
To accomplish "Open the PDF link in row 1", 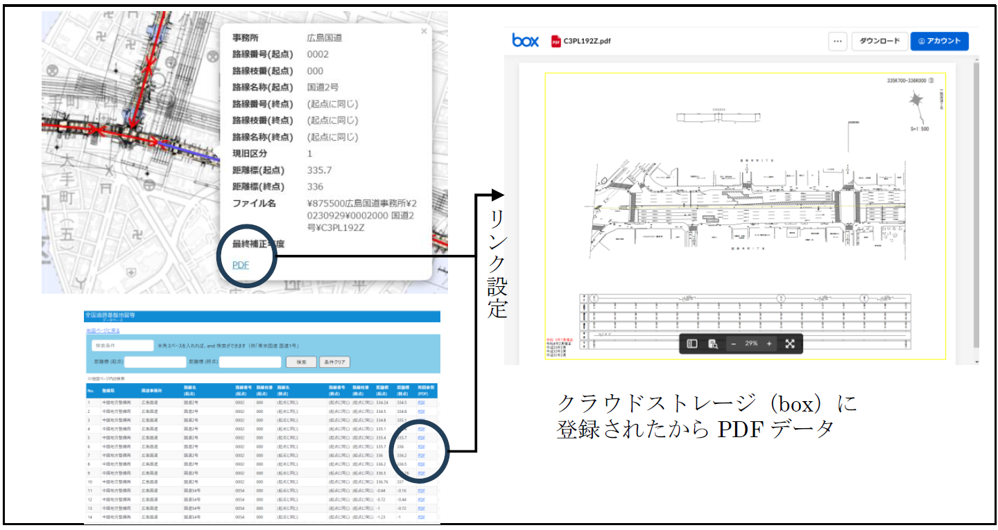I will click(421, 402).
